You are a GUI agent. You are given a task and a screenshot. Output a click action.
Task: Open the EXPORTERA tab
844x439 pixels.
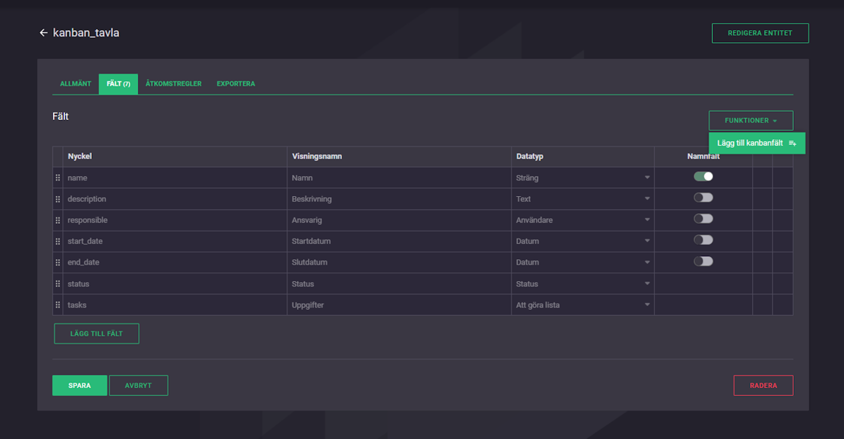(236, 84)
